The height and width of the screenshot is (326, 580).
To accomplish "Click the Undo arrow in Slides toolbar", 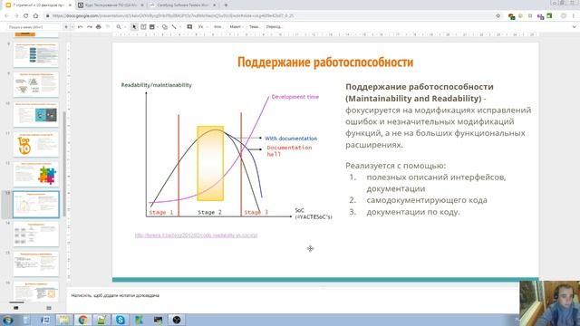I will point(81,27).
